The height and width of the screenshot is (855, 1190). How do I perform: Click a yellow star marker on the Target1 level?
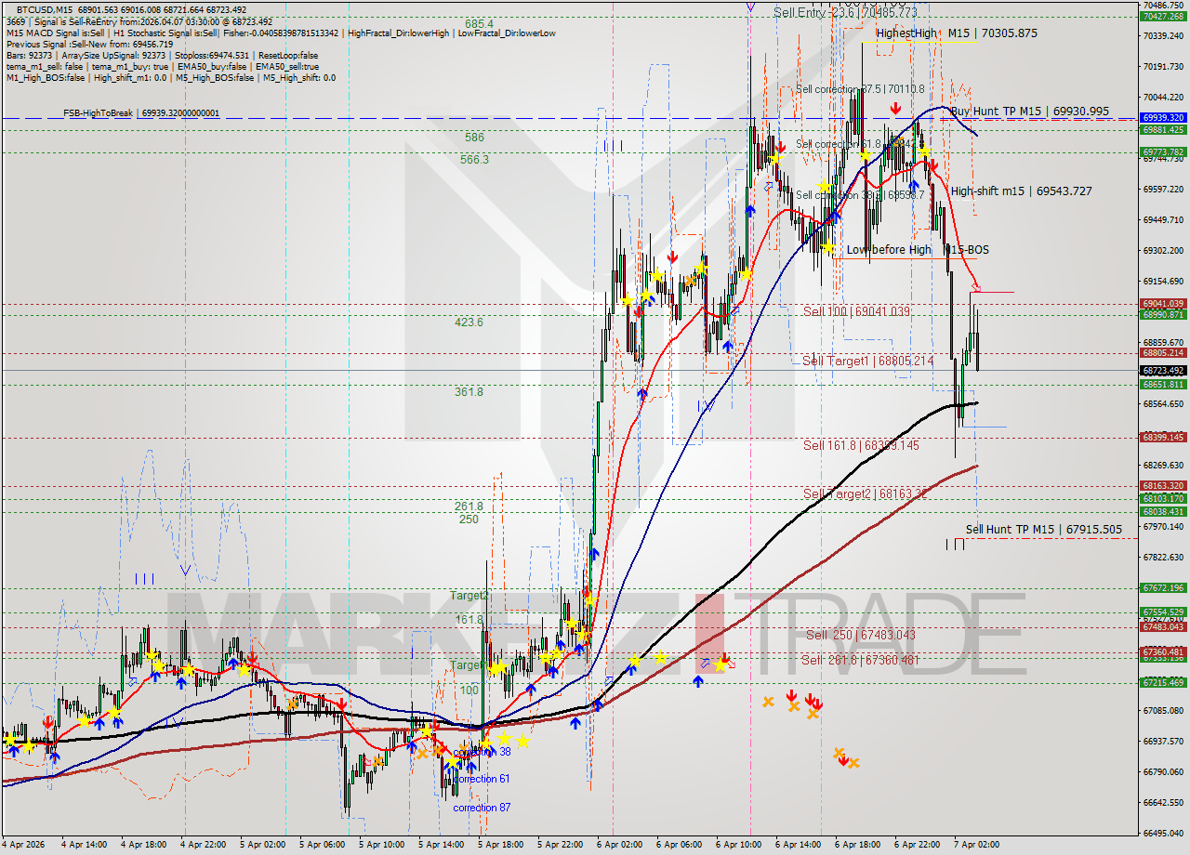tap(497, 669)
